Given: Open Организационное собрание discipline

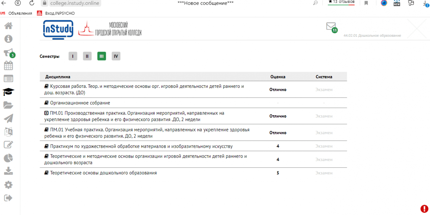Looking at the screenshot, I should pos(80,103).
